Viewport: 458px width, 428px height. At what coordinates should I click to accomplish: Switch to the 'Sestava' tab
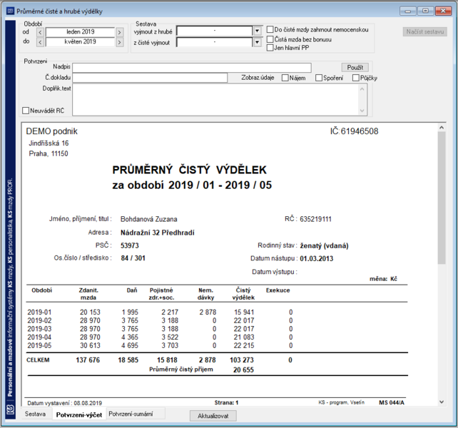[x=35, y=414]
